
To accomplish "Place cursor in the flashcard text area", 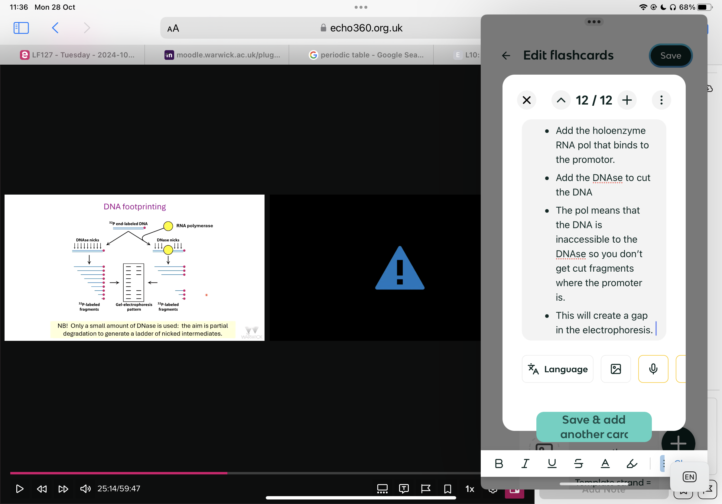I will coord(594,230).
